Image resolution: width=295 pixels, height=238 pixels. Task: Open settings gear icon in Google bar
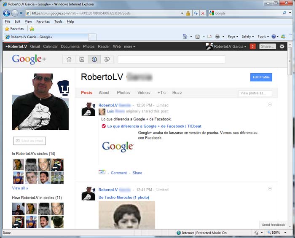(x=282, y=46)
